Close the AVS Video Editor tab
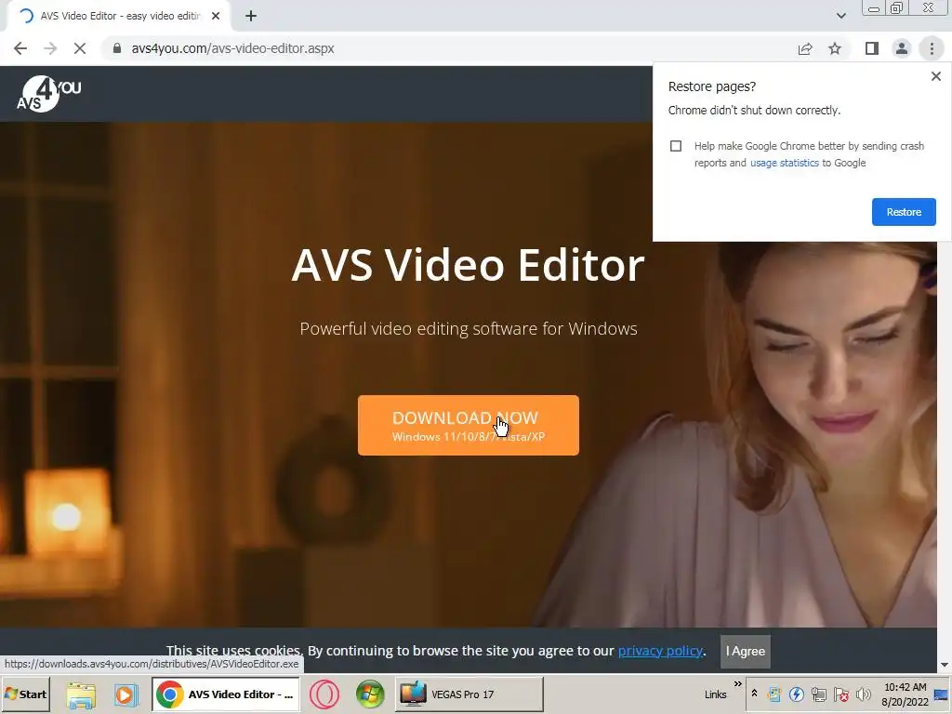Viewport: 952px width, 714px height. 216,17
